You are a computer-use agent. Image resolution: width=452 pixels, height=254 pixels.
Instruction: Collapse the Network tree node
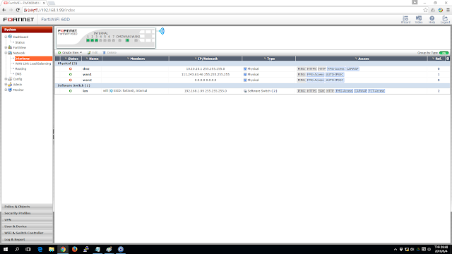(6, 53)
